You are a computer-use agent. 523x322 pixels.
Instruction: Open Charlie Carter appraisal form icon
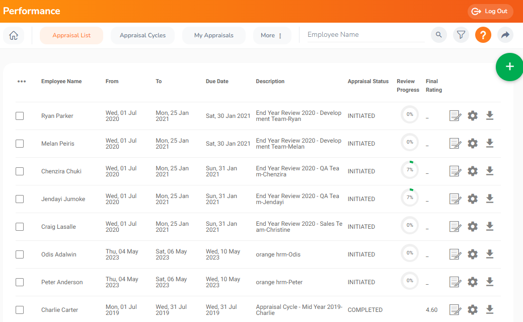[455, 310]
